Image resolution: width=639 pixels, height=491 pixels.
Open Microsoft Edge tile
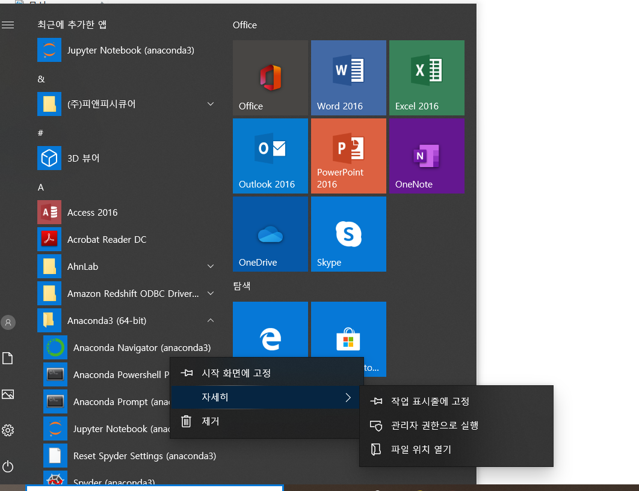(x=270, y=330)
